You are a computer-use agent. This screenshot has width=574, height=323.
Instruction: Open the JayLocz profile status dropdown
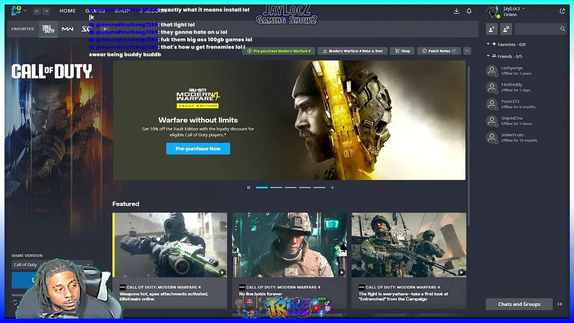tap(514, 9)
